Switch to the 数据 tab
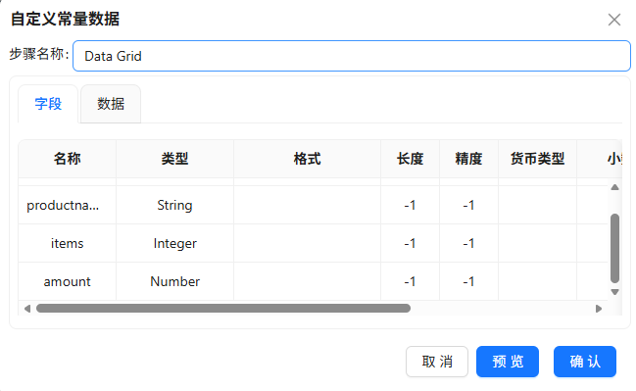 pyautogui.click(x=111, y=104)
